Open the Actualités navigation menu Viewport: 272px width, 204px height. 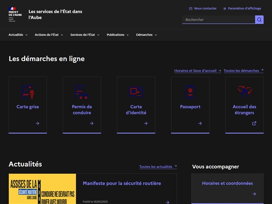click(18, 35)
